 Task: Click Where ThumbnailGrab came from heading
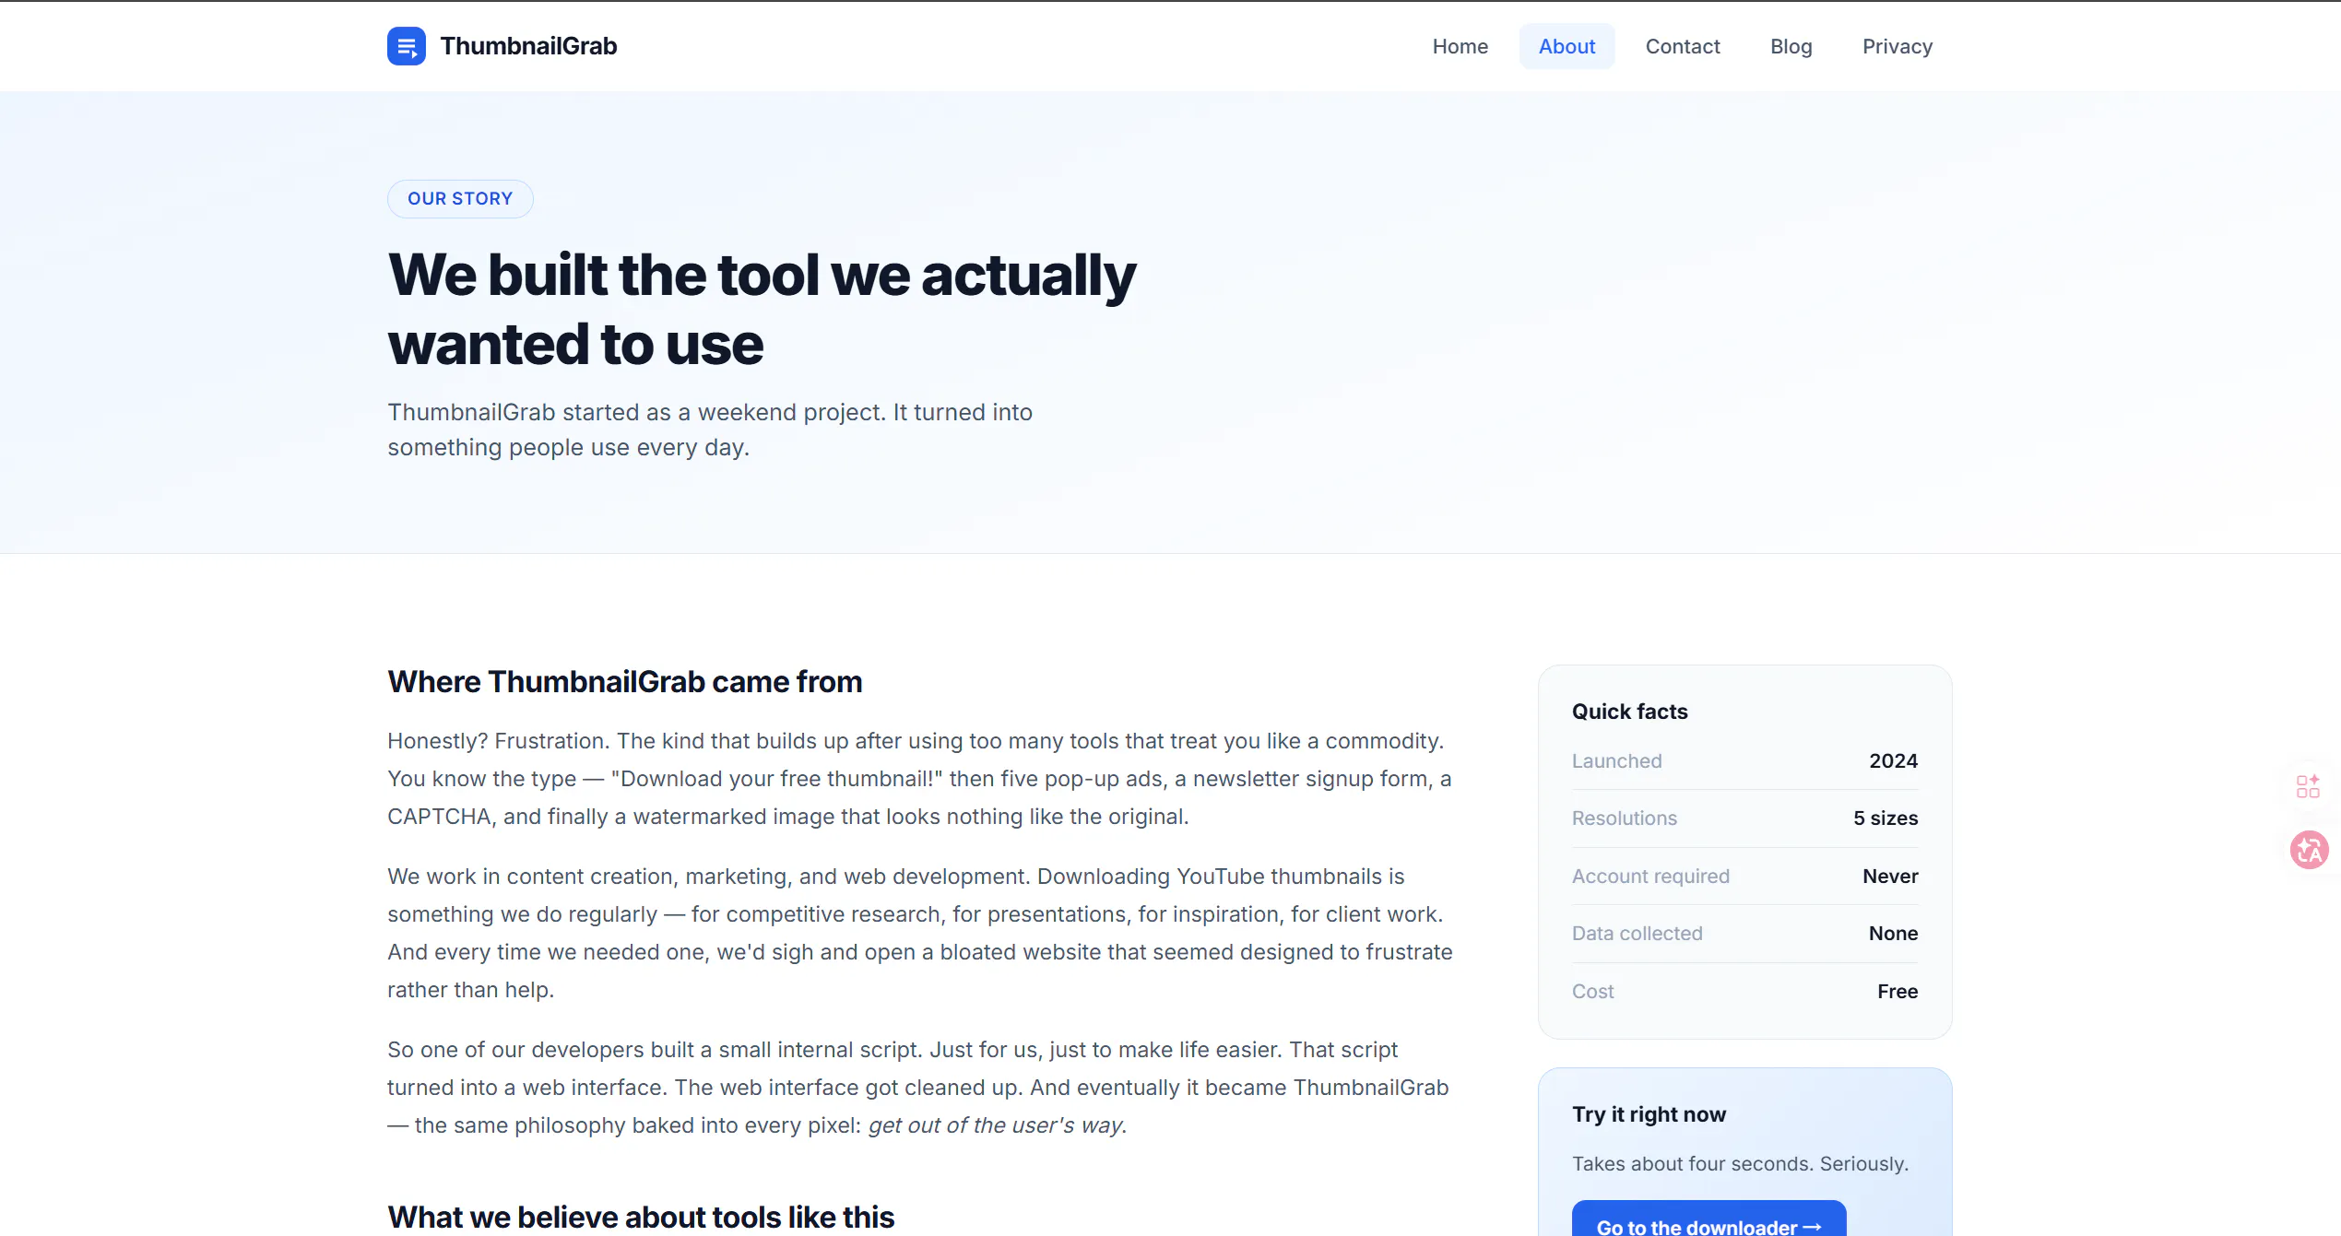pos(624,682)
